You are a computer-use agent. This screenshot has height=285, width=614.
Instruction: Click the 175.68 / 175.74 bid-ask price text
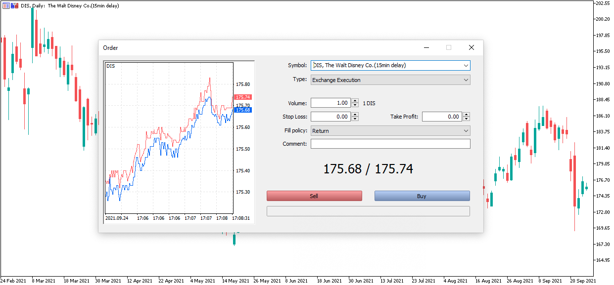(368, 169)
